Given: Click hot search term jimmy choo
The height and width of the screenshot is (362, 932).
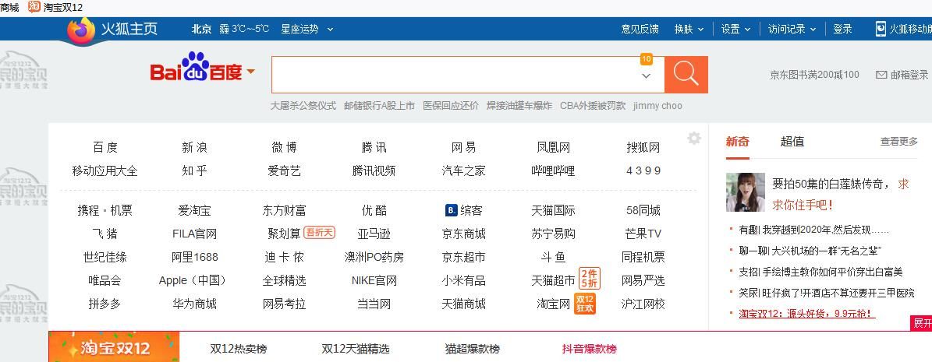Looking at the screenshot, I should [x=657, y=106].
